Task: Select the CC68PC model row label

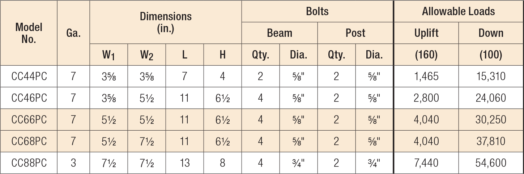Action: coord(29,141)
